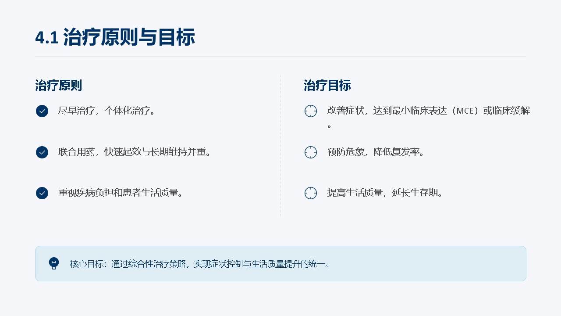Select the text 尽早治疗，个体化治疗。

(x=107, y=111)
